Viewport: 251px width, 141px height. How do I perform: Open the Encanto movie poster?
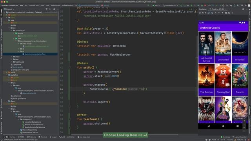pyautogui.click(x=240, y=76)
